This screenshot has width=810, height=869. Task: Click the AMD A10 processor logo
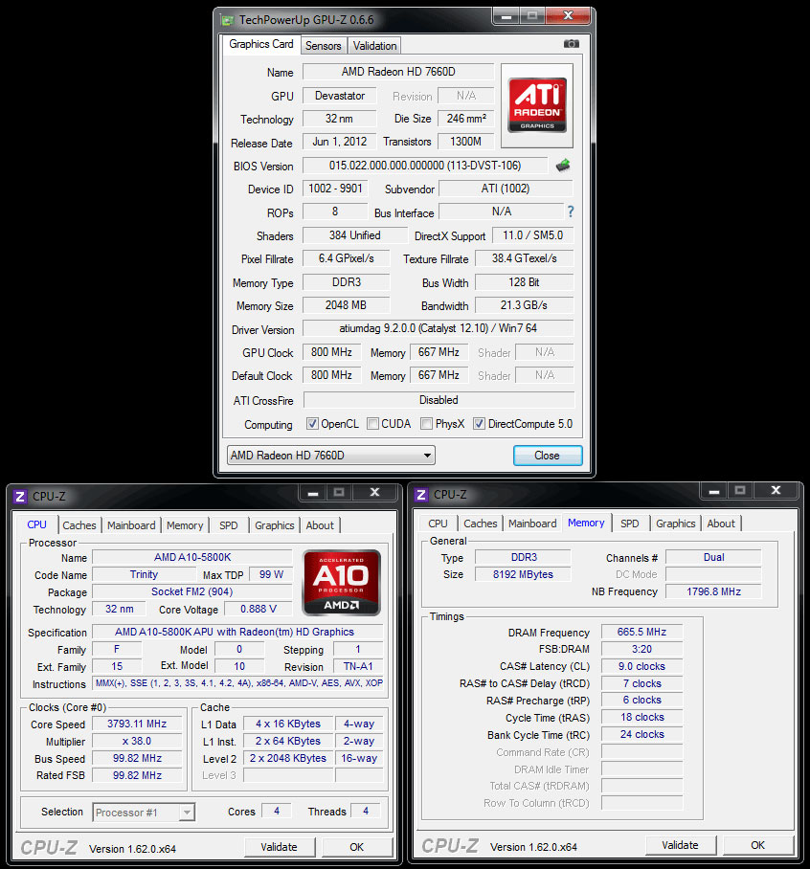(342, 583)
